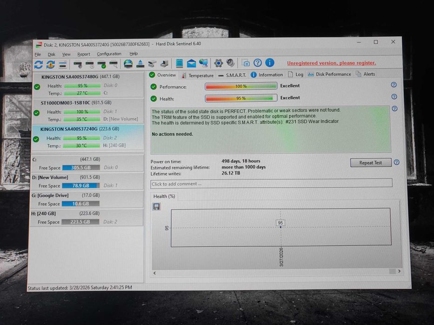This screenshot has height=325, width=434.
Task: Select the C: partition entry
Action: pos(87,163)
